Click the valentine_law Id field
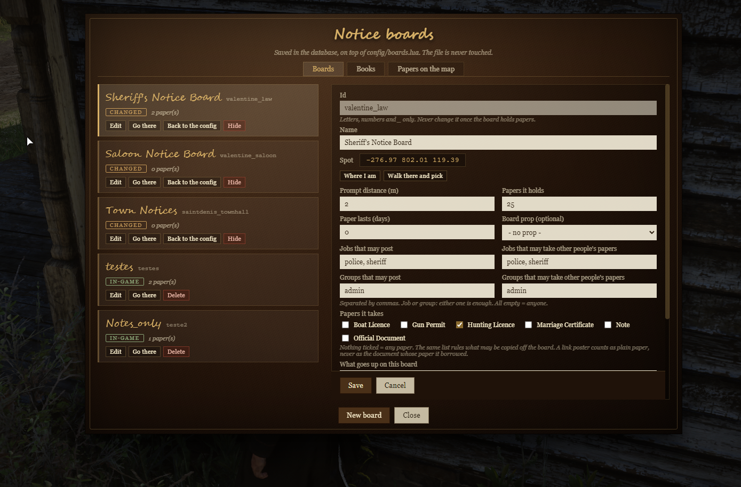Screen dimensions: 741x487 click(x=498, y=108)
